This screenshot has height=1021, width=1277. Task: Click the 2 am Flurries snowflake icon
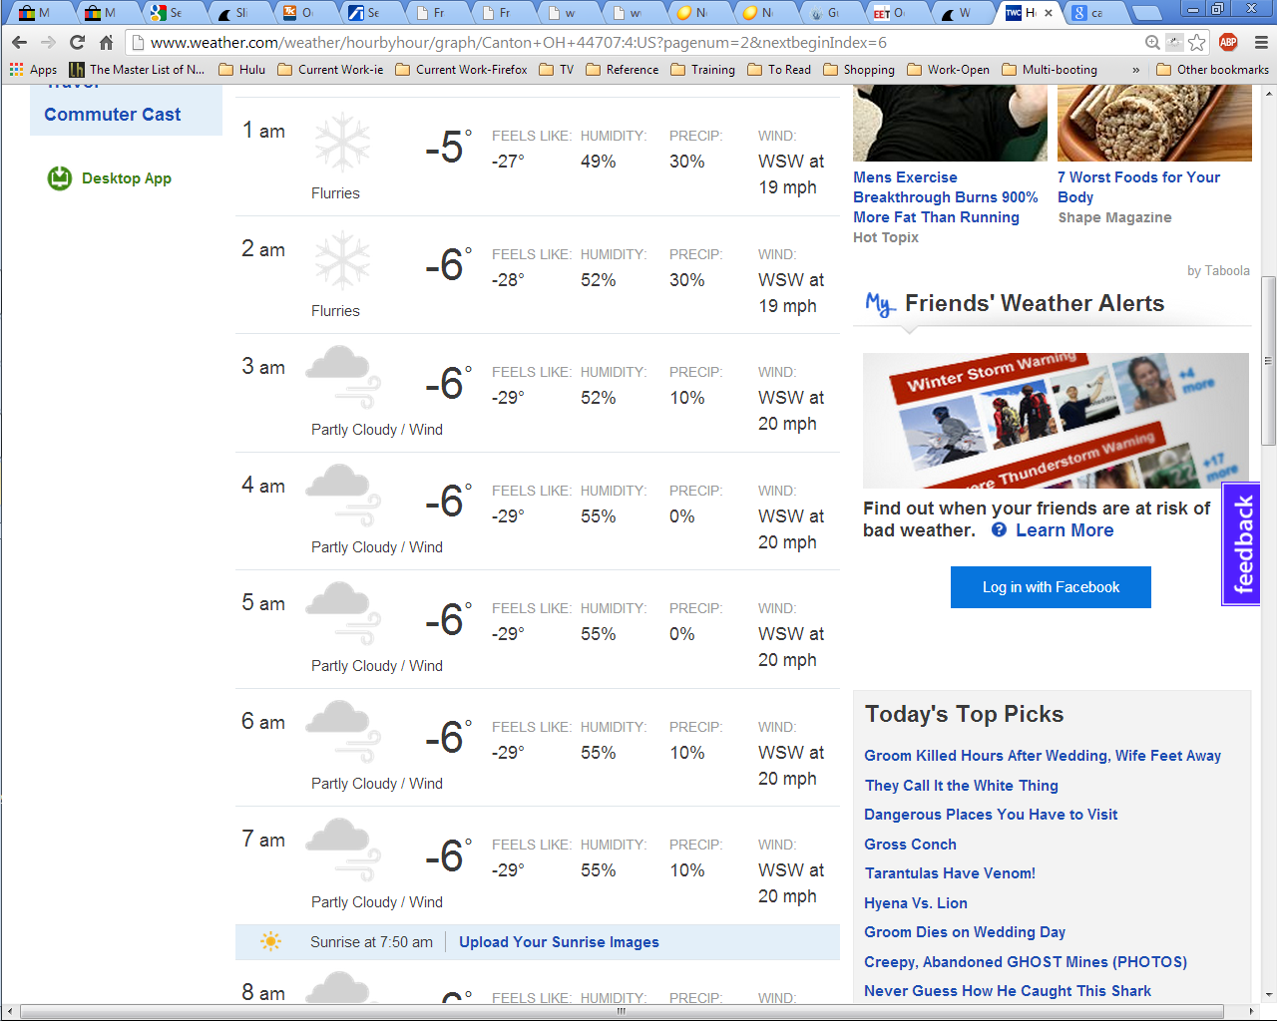(x=342, y=261)
